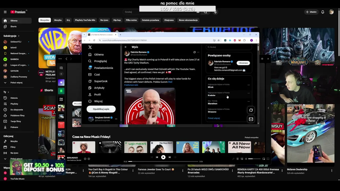Toggle repeat in the music player

pos(175,157)
